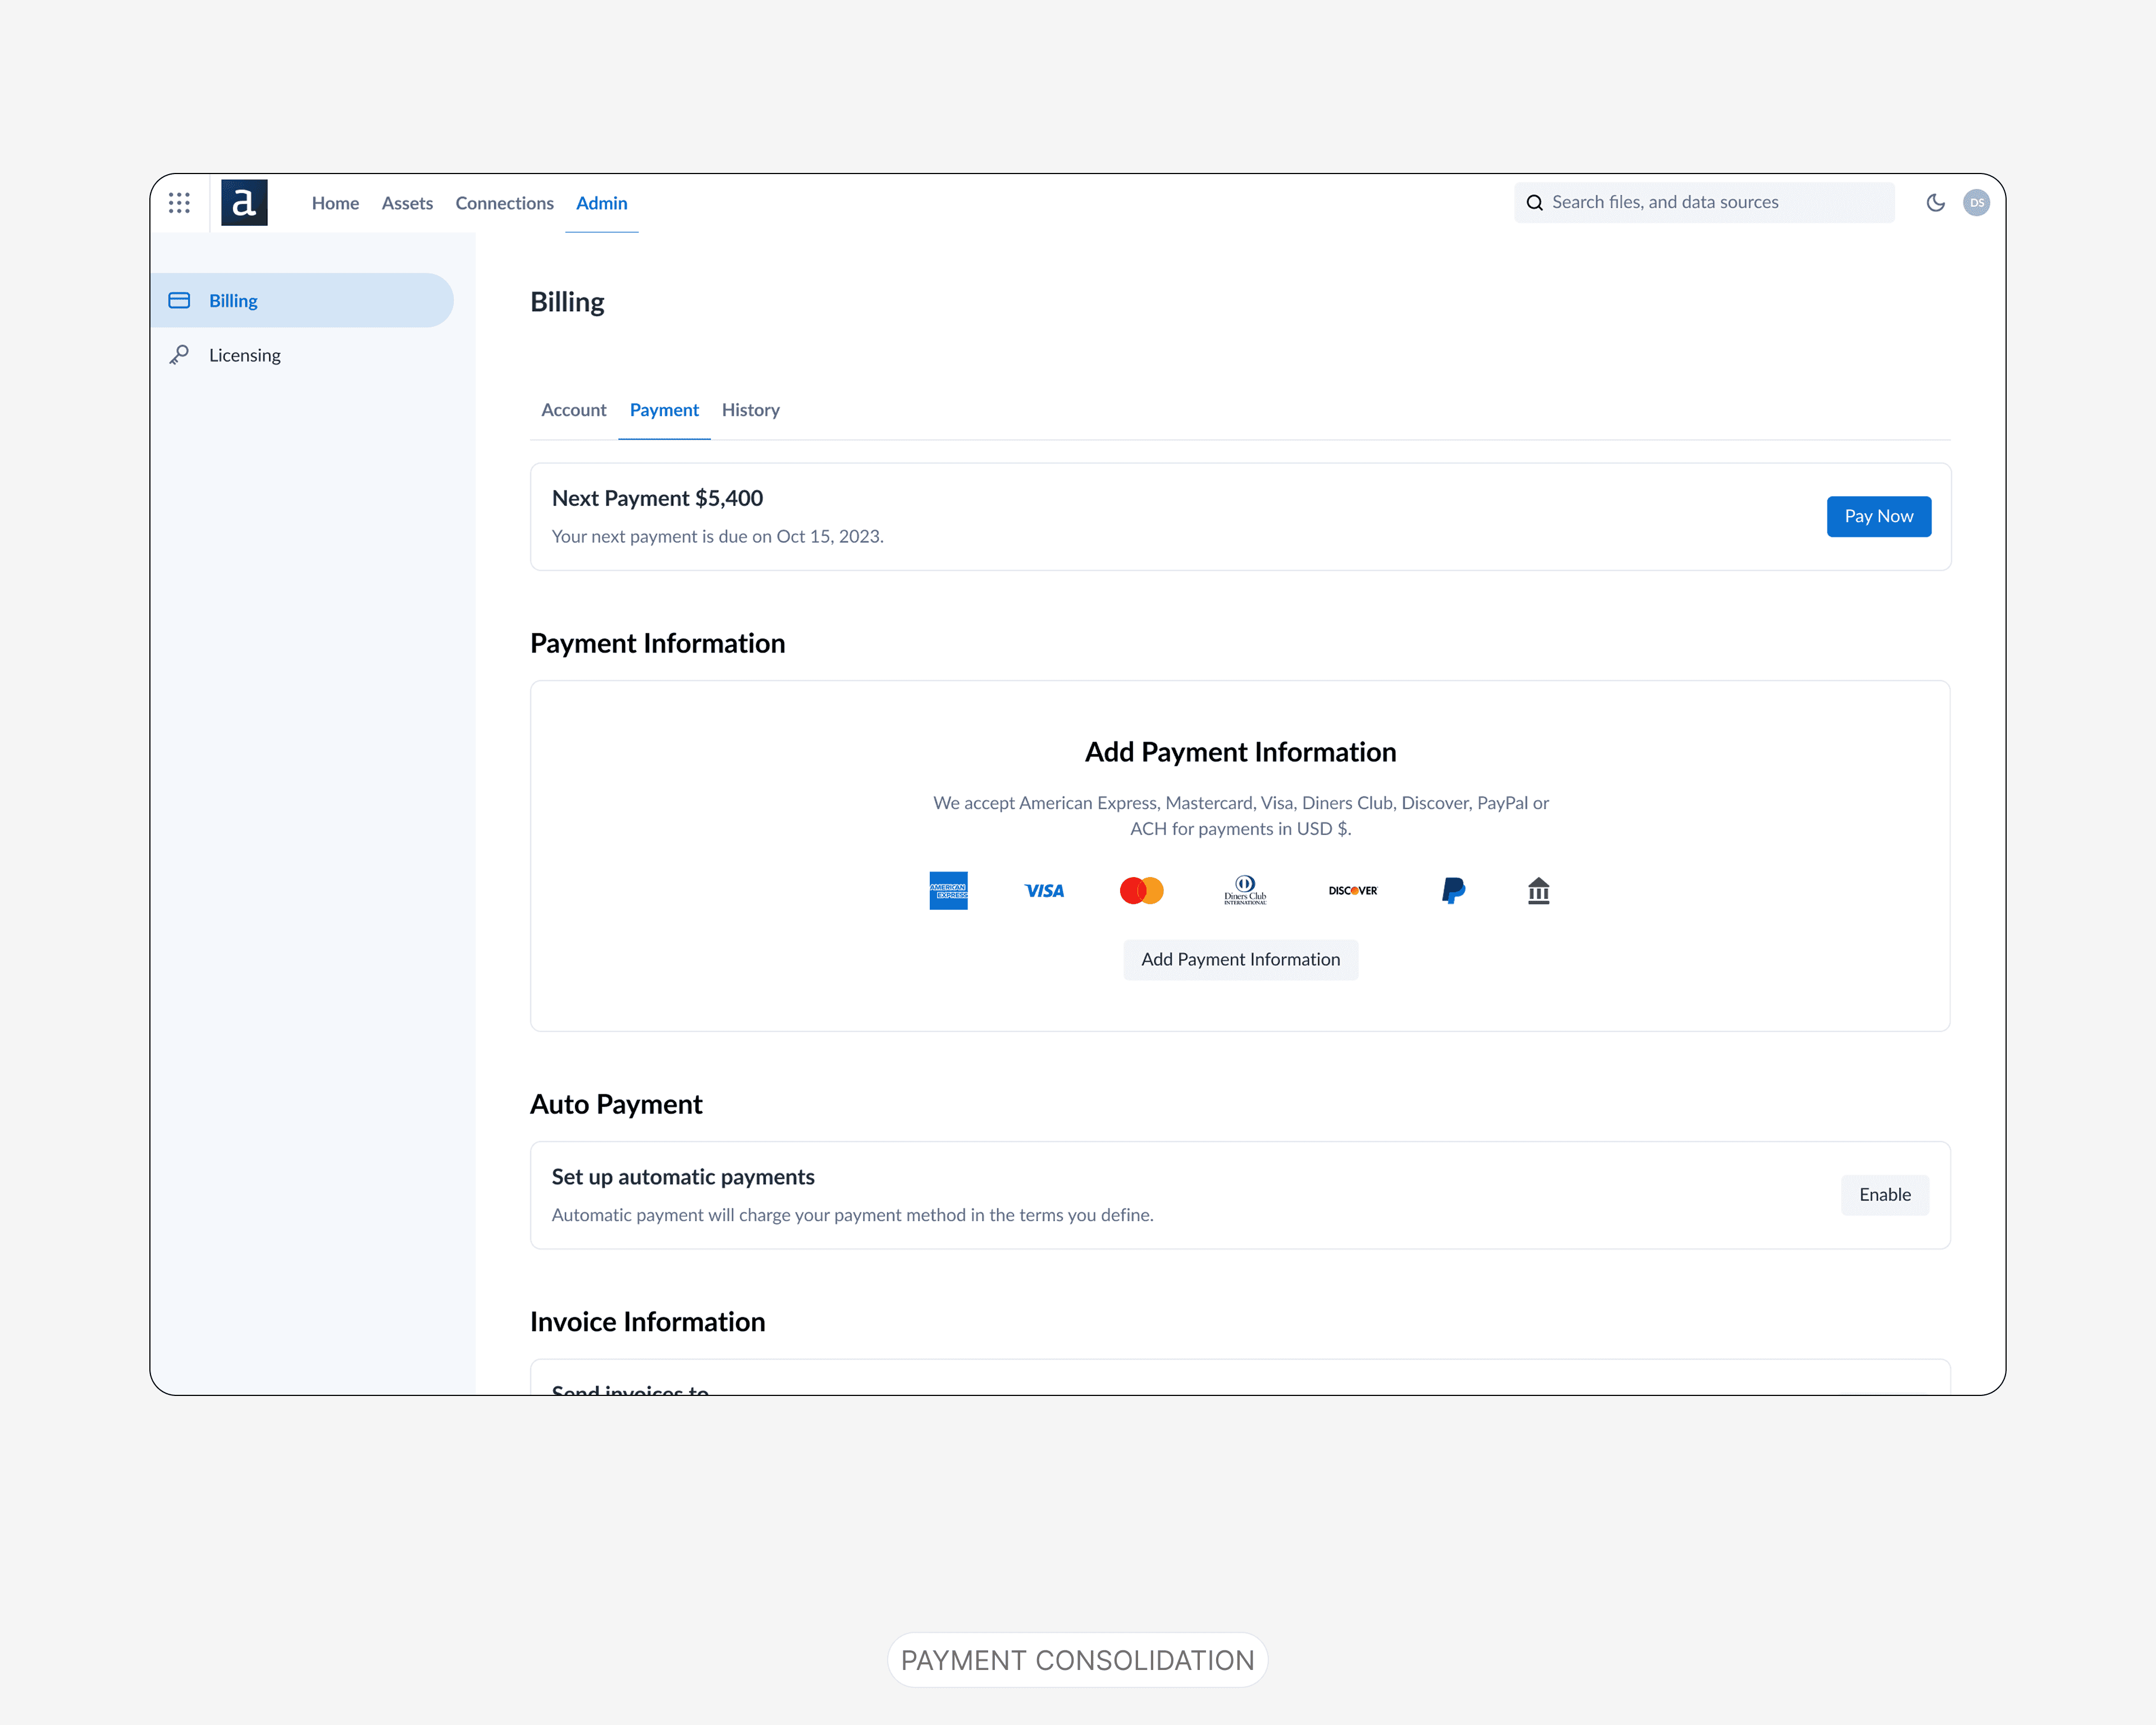Open the apps grid launcher icon
This screenshot has height=1725, width=2156.
click(x=179, y=203)
